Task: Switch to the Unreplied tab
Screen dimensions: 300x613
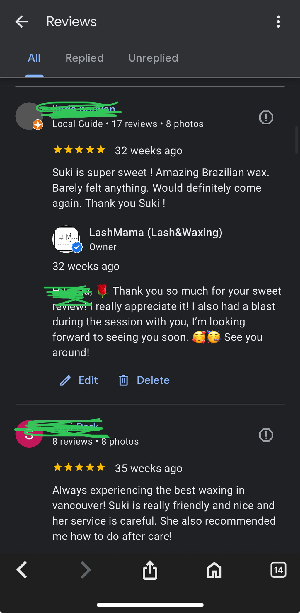Action: 153,58
